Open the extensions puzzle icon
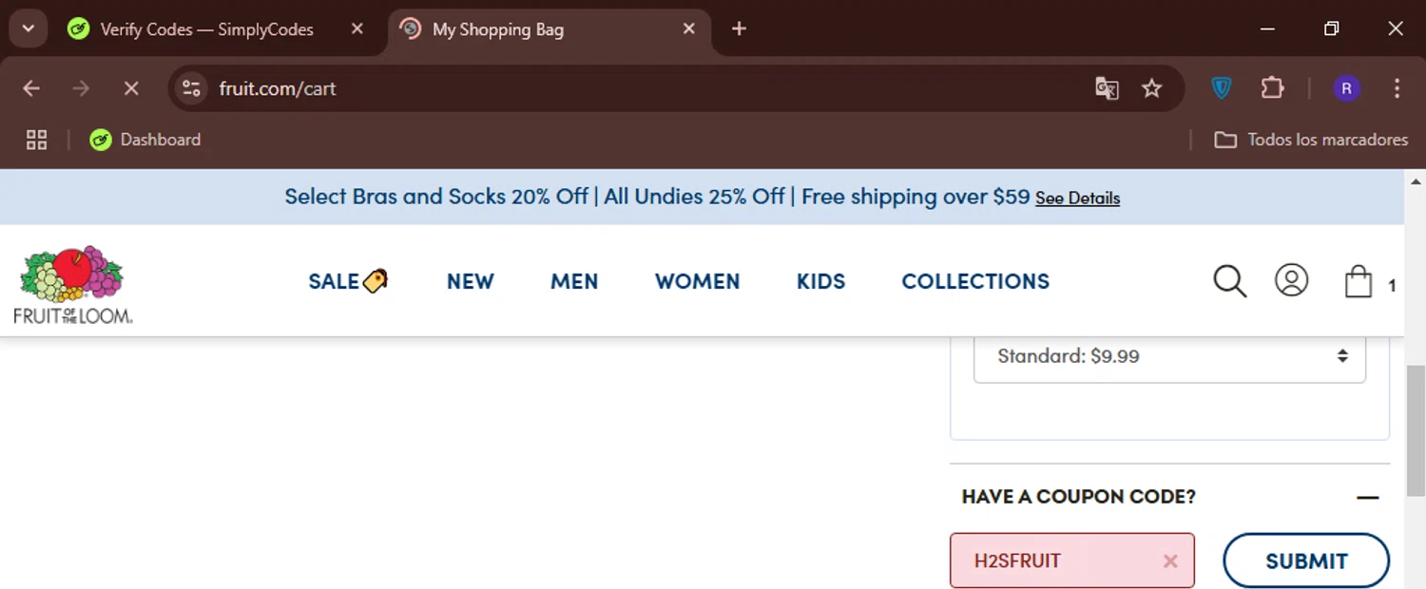This screenshot has height=589, width=1426. 1272,88
